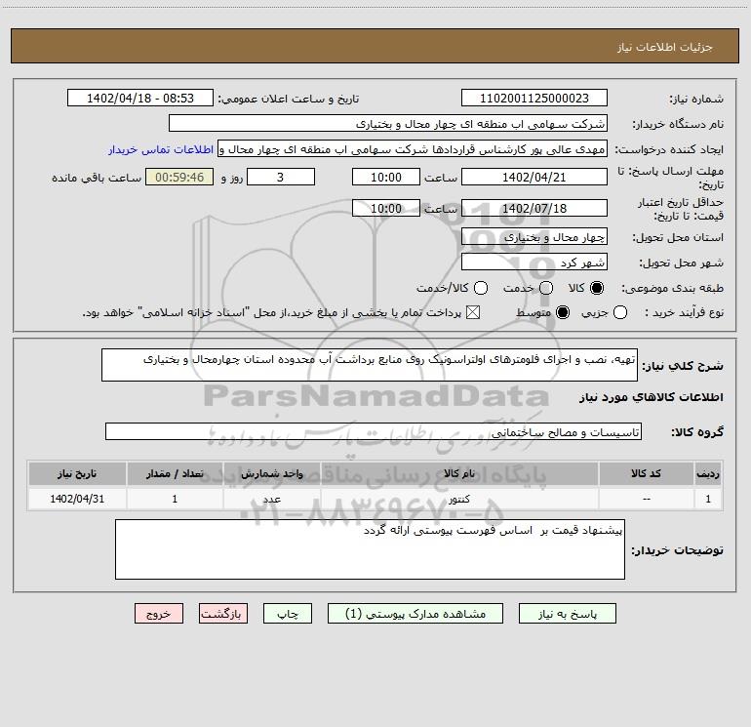Click the response deadline date 1402/04/21
This screenshot has height=727, width=751.
coord(534,177)
